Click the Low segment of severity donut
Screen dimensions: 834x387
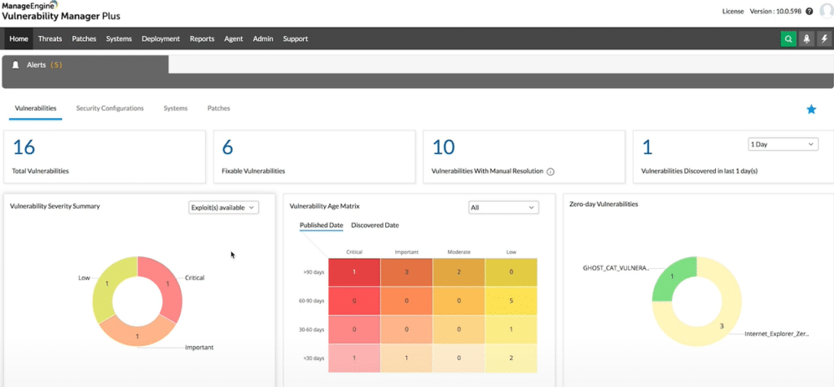coord(106,284)
